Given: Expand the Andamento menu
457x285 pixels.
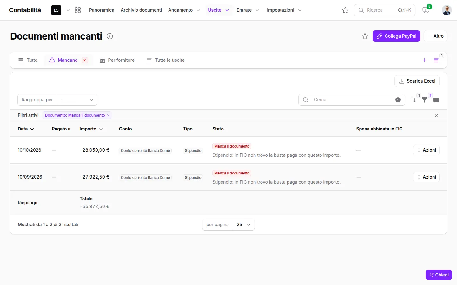Looking at the screenshot, I should click(x=184, y=10).
